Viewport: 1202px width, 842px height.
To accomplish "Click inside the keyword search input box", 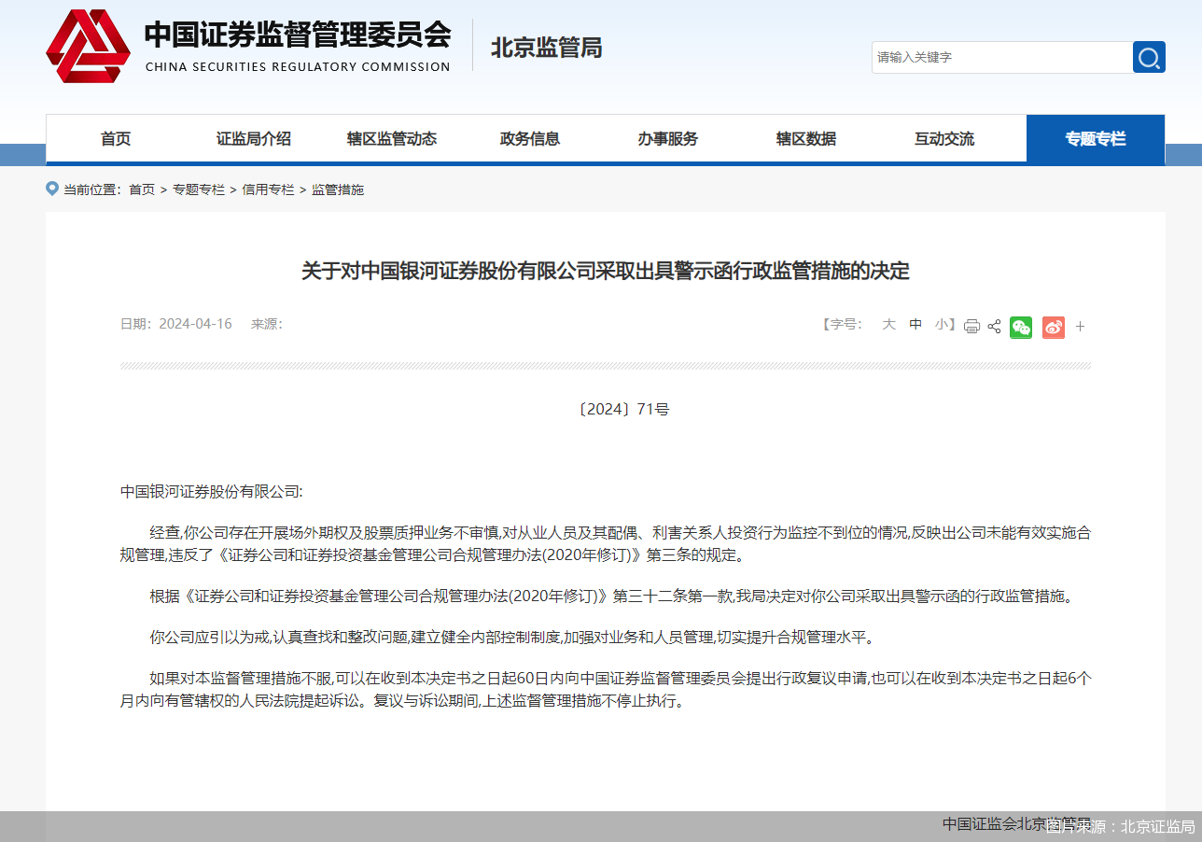I will tap(999, 57).
